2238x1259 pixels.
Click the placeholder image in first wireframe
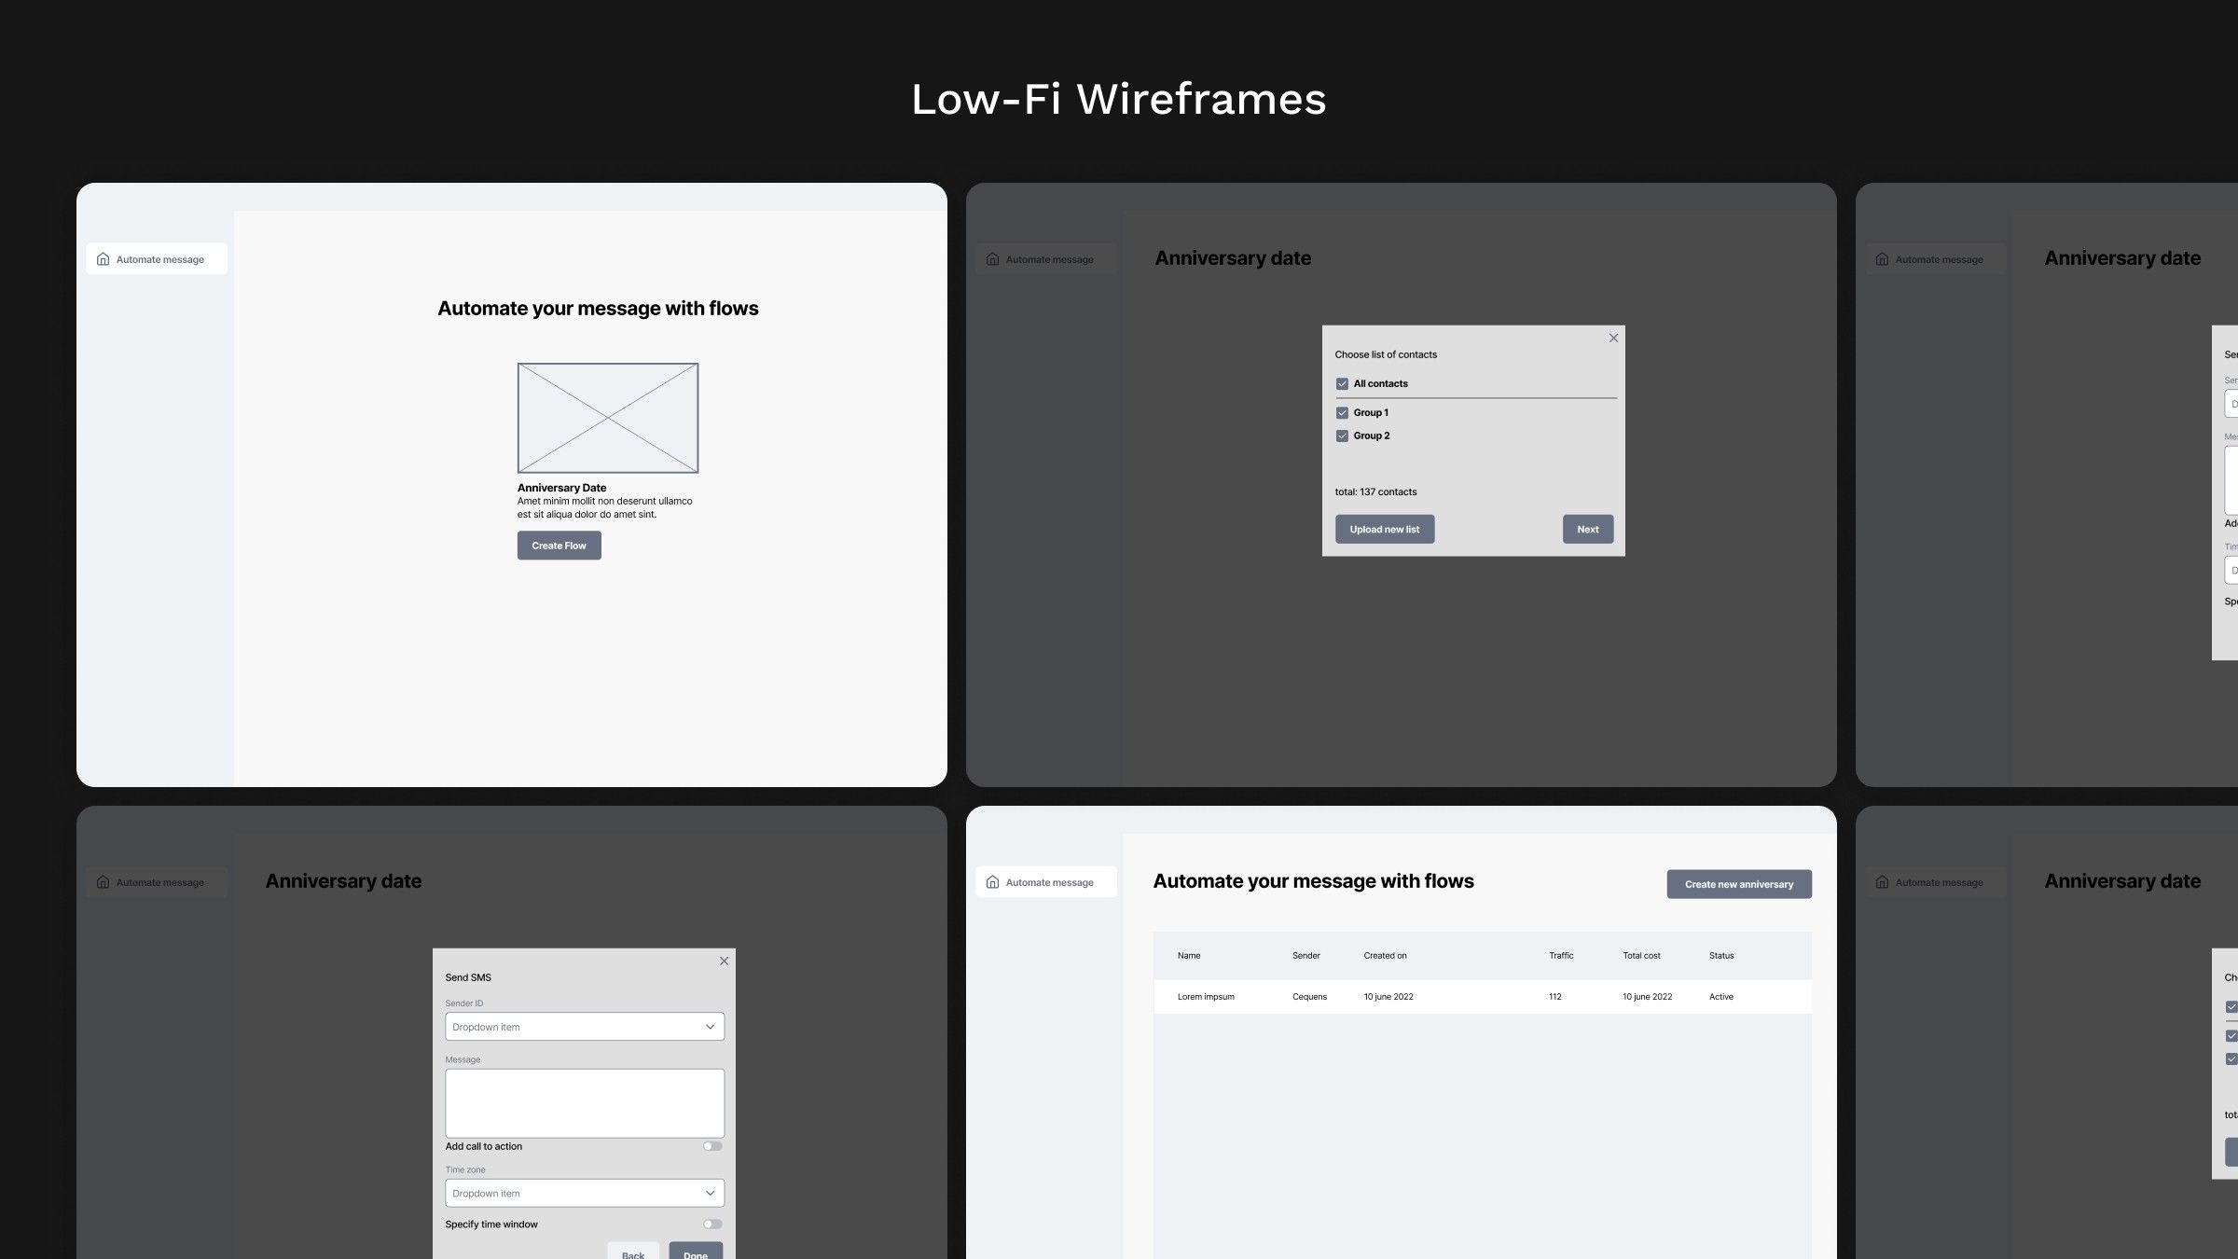point(608,418)
